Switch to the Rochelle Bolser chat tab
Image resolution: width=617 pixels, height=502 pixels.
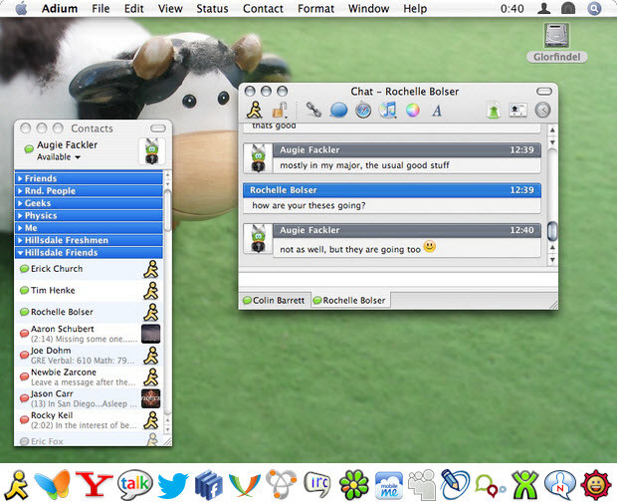[x=350, y=301]
